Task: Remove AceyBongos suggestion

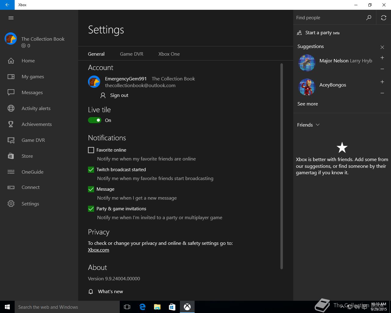Action: (382, 93)
